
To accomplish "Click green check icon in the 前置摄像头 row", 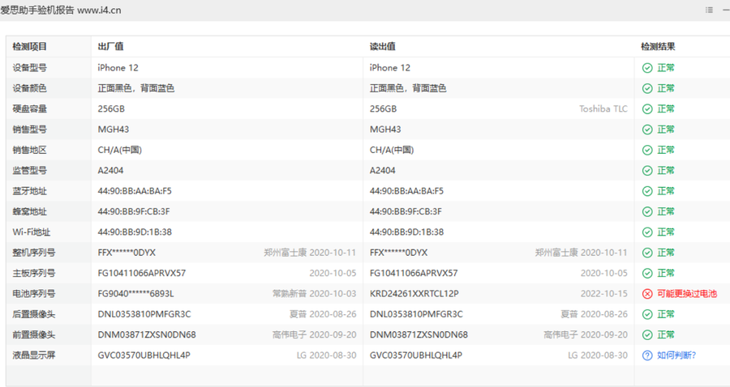I will coord(646,334).
